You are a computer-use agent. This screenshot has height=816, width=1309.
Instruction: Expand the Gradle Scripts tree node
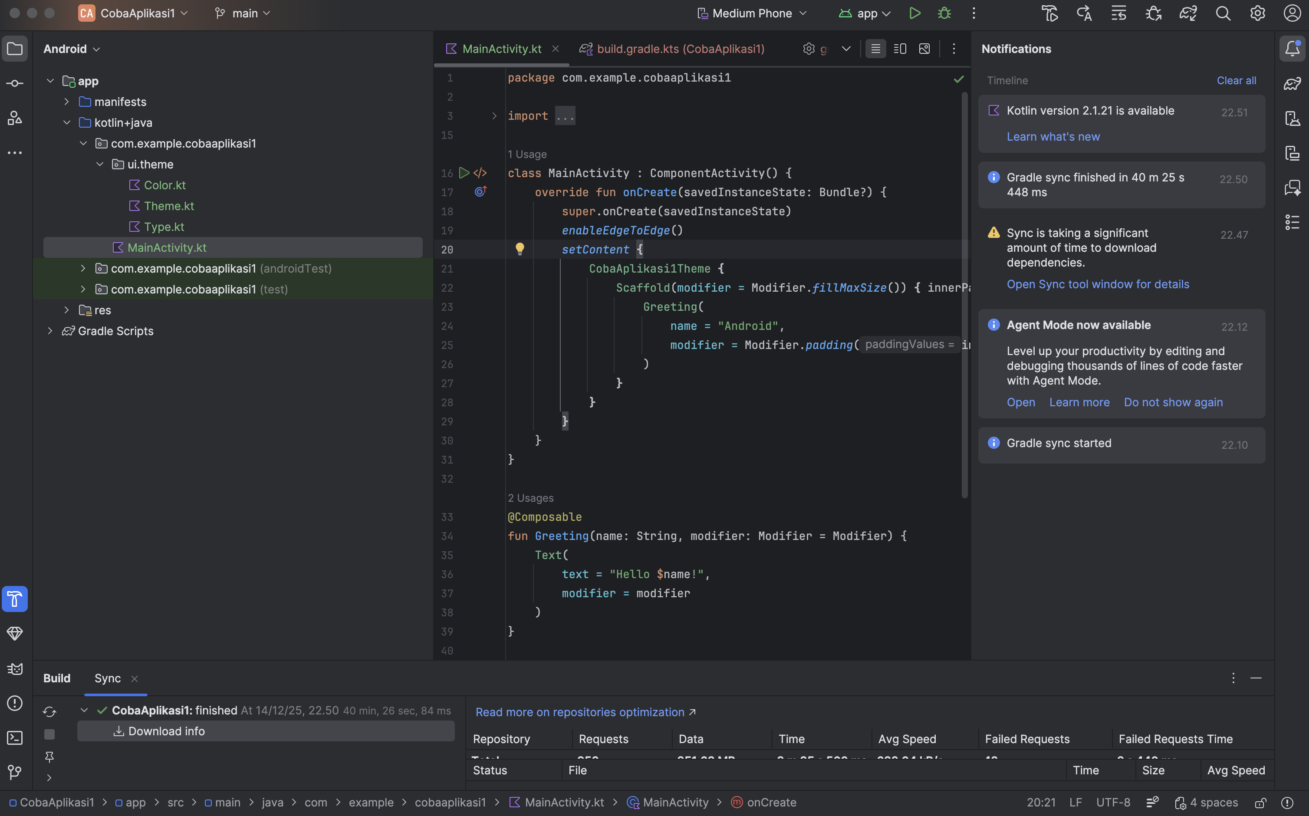tap(50, 331)
